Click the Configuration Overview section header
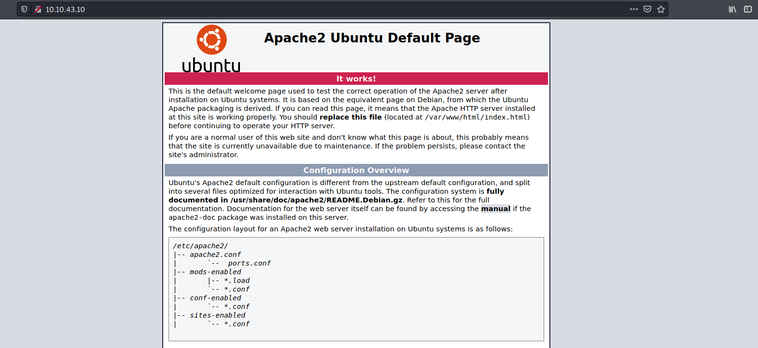The width and height of the screenshot is (758, 348). coord(356,170)
